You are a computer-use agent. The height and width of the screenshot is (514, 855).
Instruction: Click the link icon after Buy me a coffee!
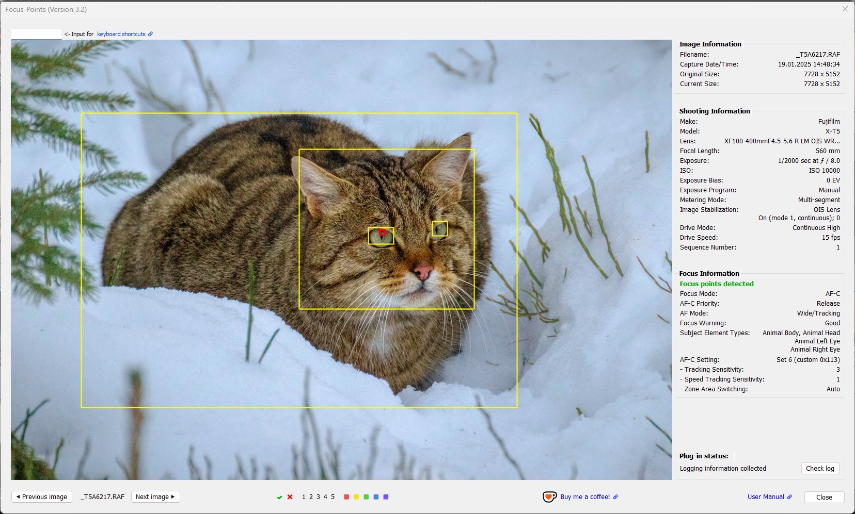tap(615, 497)
